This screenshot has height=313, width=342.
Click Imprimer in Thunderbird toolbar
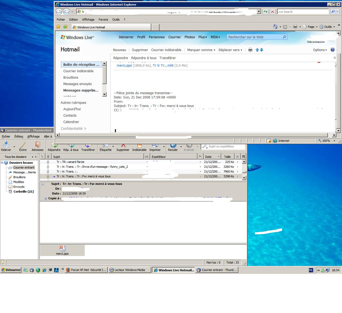click(x=155, y=148)
